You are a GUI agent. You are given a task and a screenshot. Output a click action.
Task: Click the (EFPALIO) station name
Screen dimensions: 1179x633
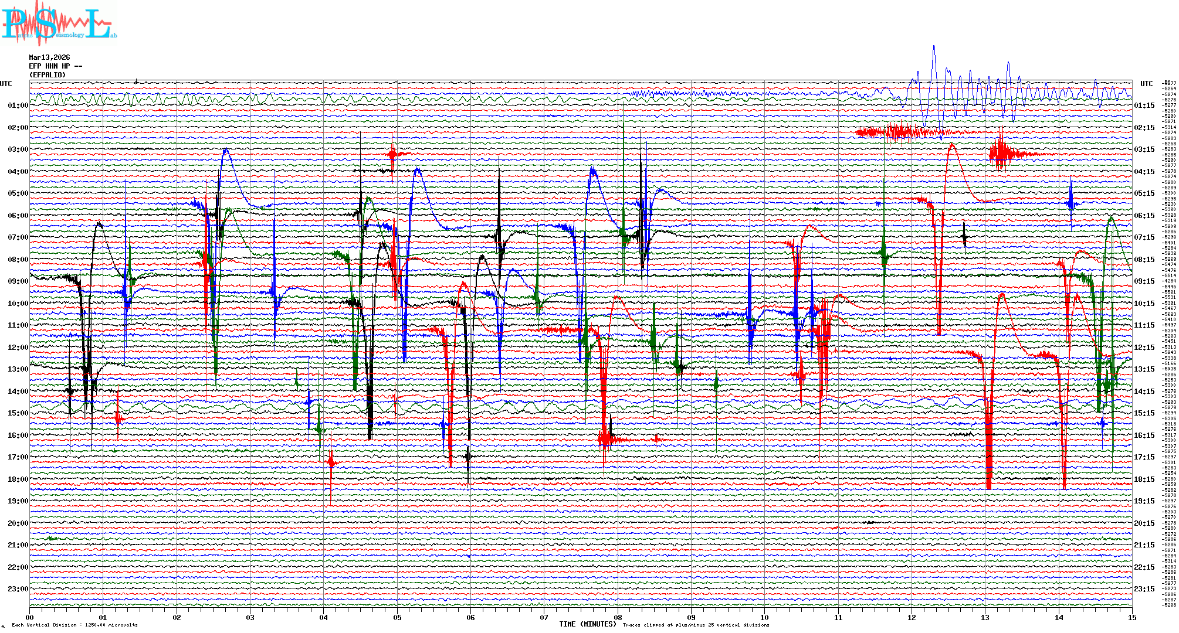(x=48, y=75)
